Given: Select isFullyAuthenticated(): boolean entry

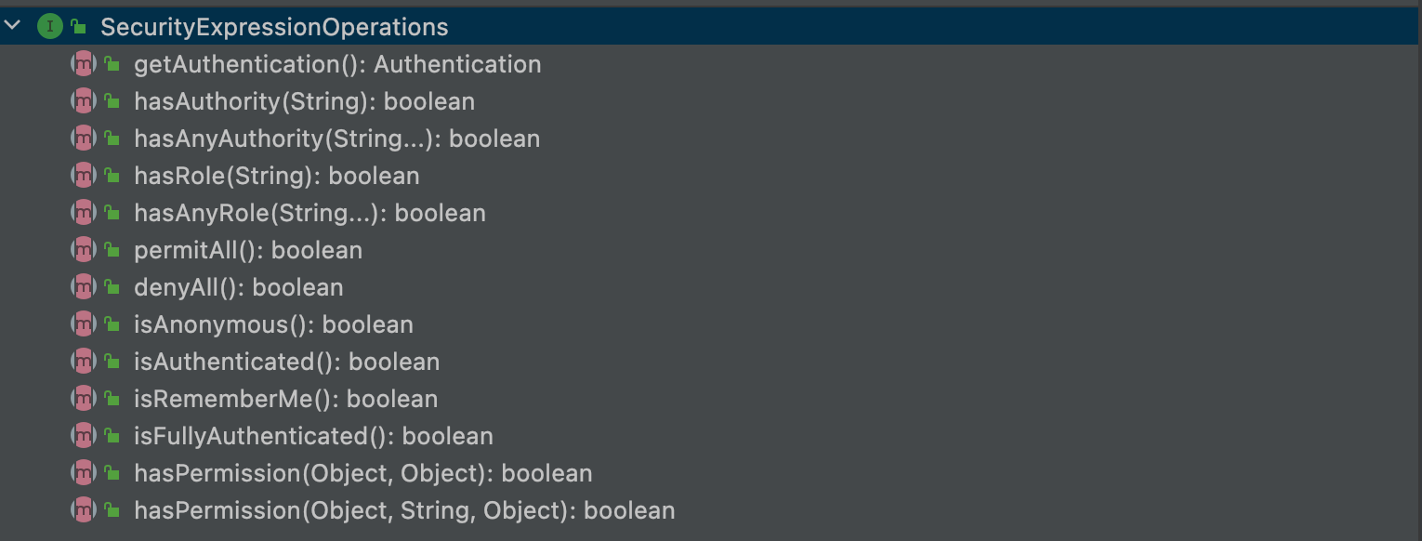Looking at the screenshot, I should [313, 436].
